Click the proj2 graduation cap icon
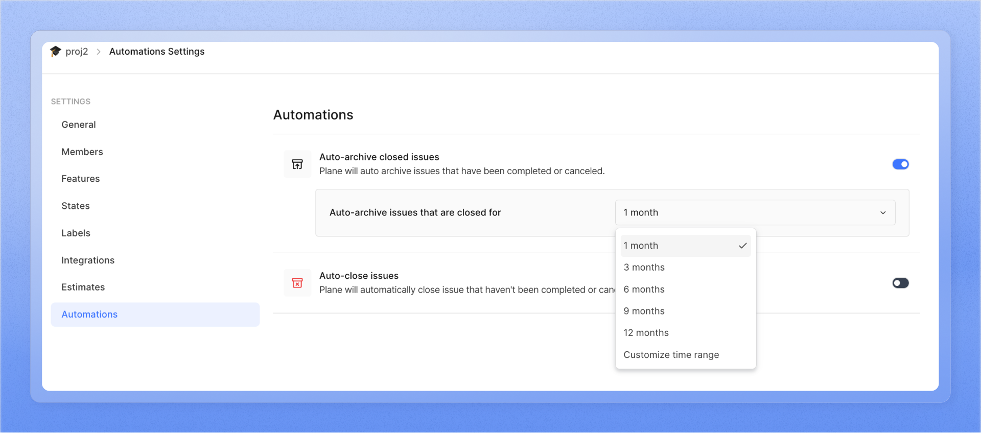Viewport: 981px width, 433px height. click(55, 51)
